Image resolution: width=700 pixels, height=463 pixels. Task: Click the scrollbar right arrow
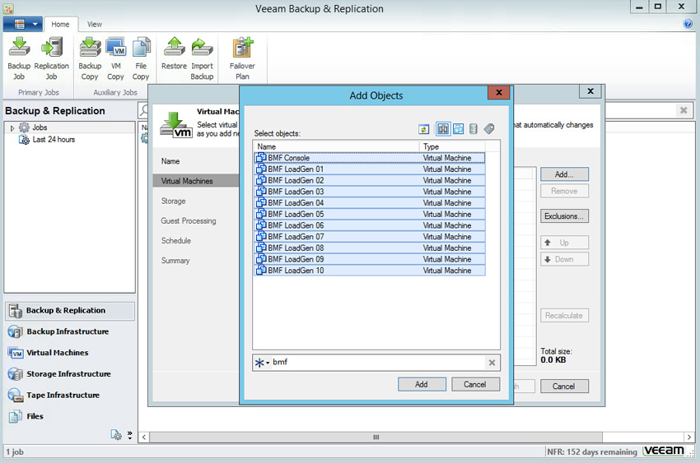(x=688, y=438)
